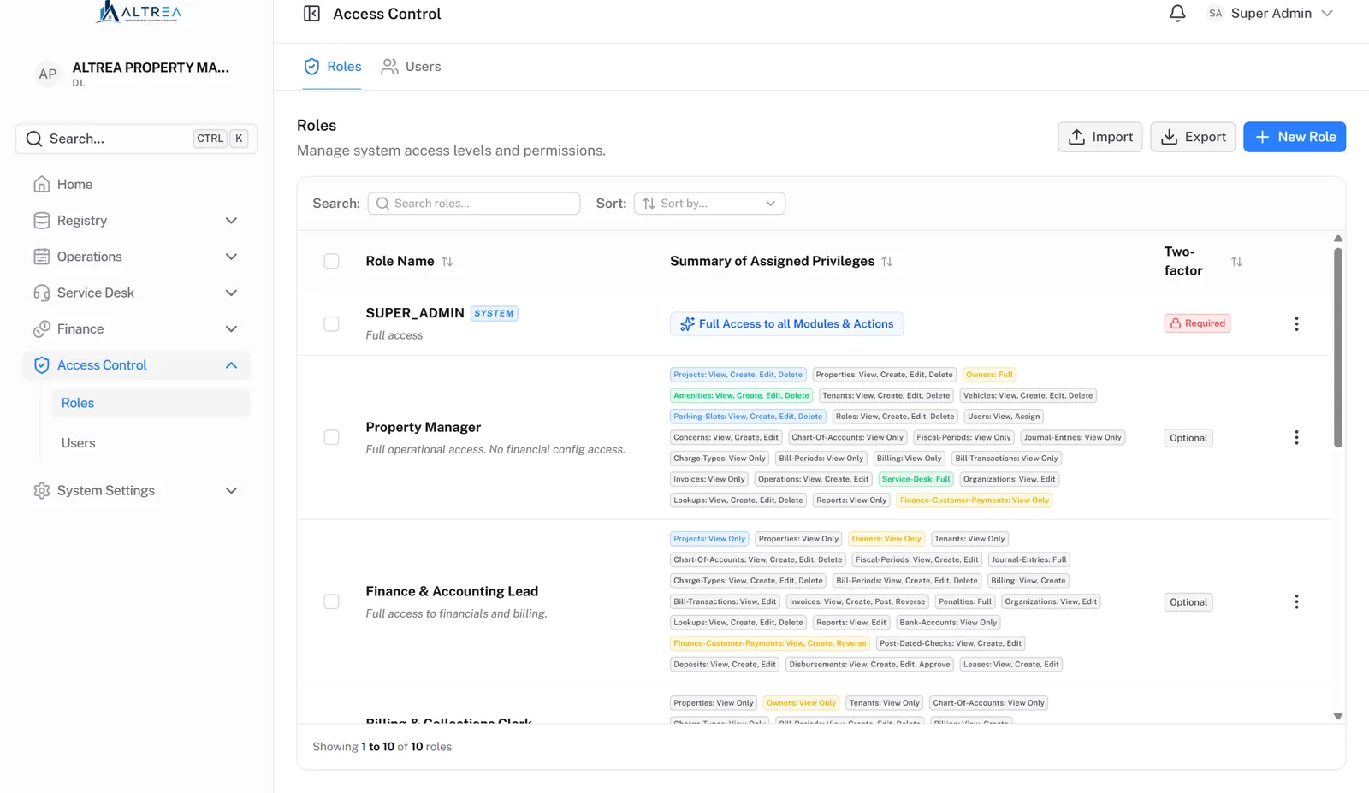Click the Export button
1369x793 pixels.
tap(1193, 137)
